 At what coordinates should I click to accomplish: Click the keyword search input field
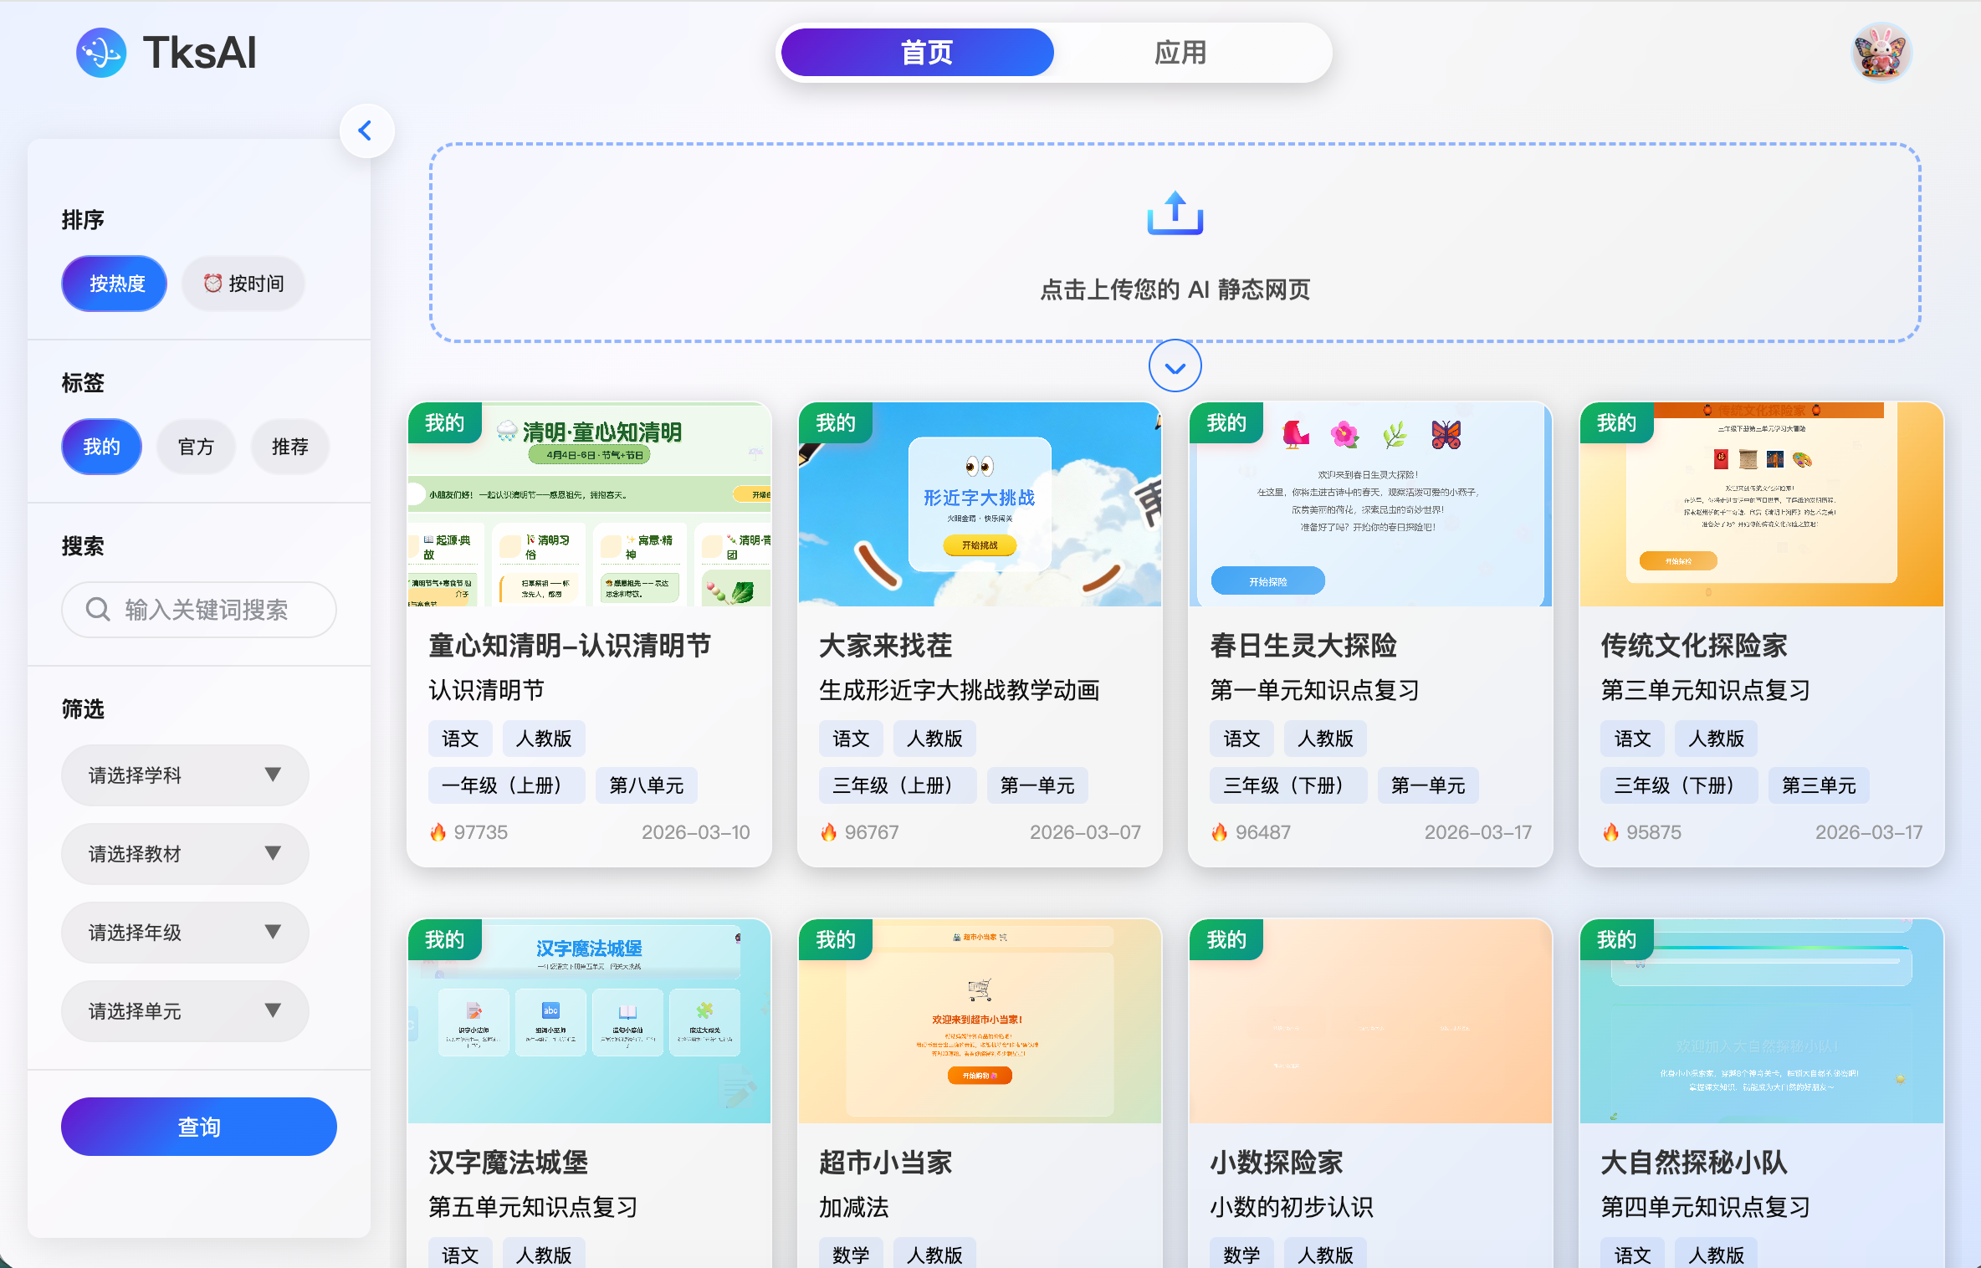tap(206, 610)
